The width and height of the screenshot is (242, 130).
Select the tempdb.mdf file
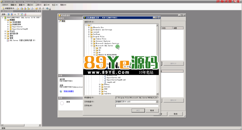[x=111, y=82]
